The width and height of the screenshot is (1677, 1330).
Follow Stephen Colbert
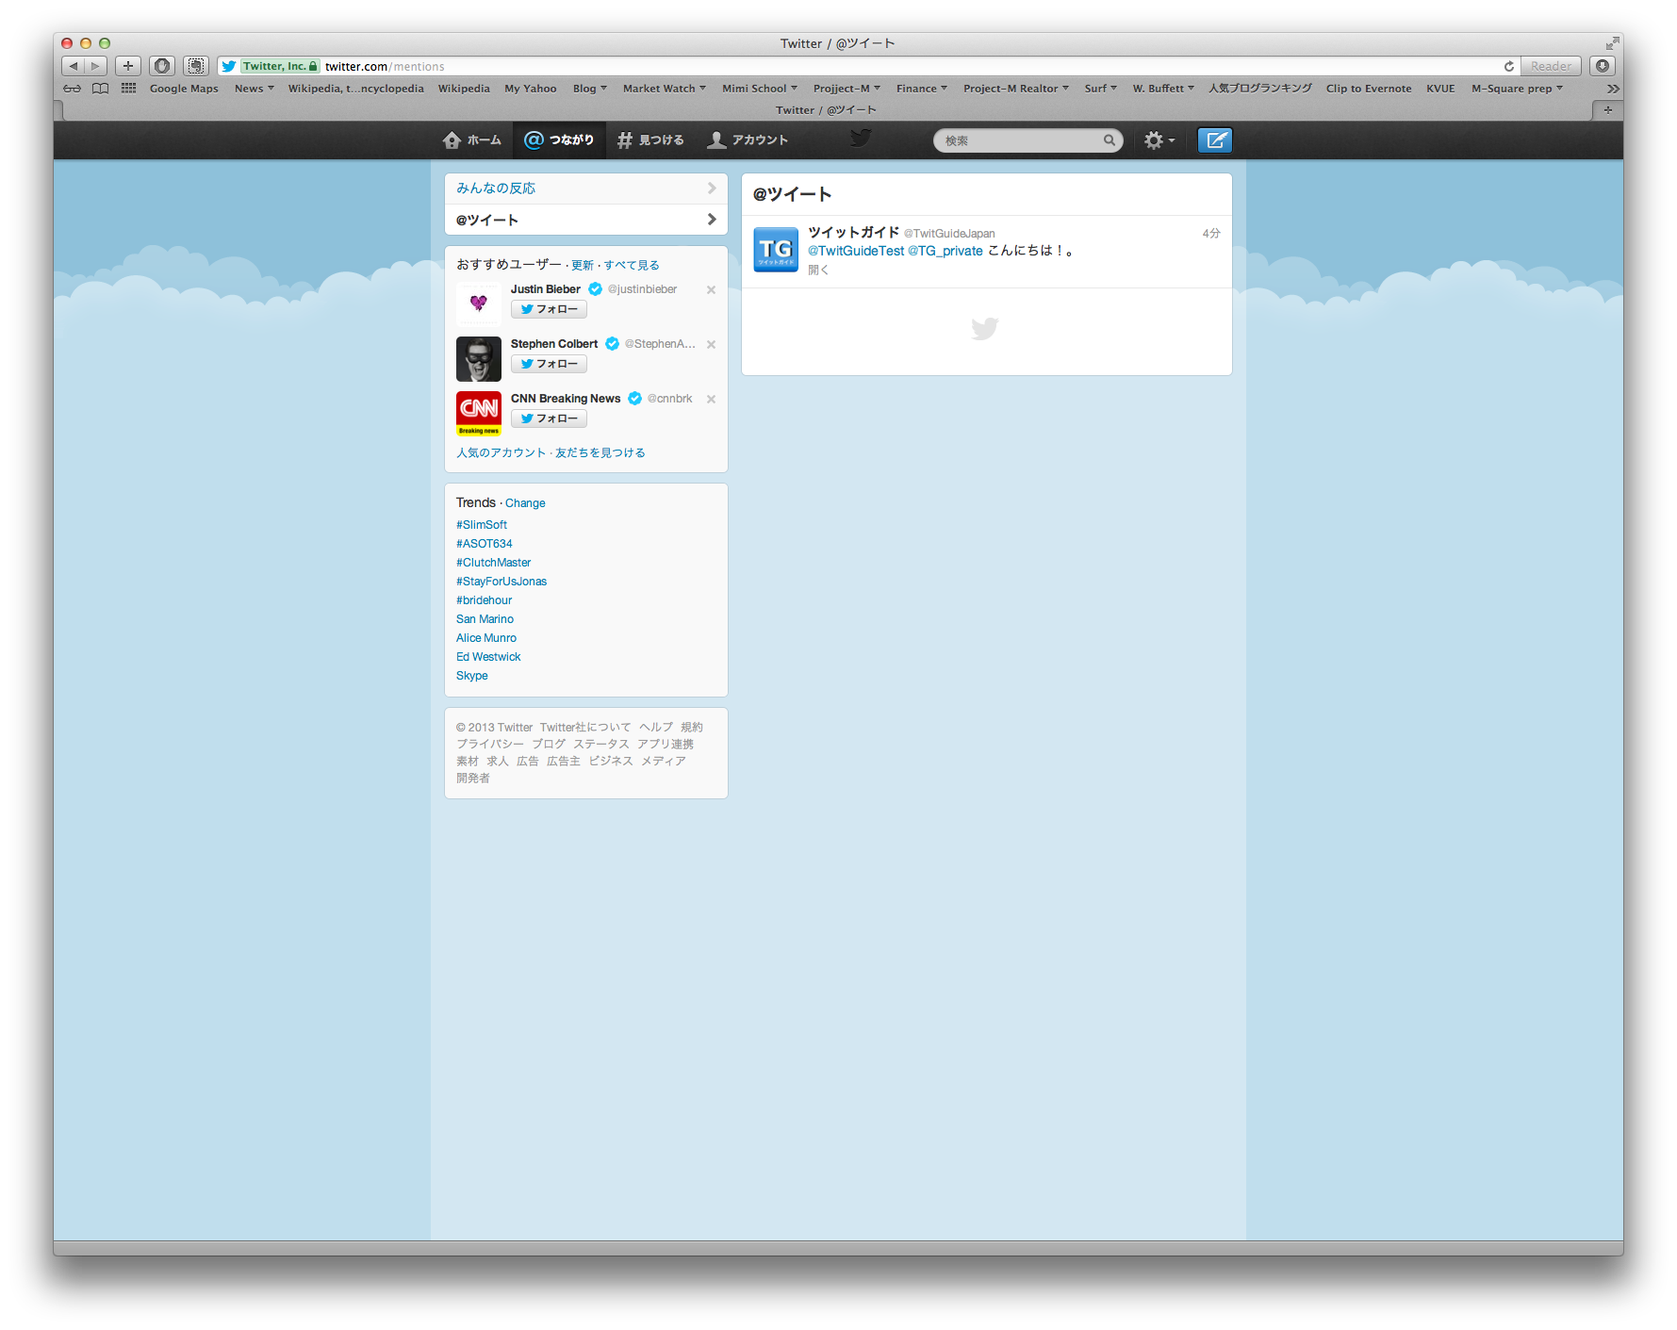pos(549,364)
